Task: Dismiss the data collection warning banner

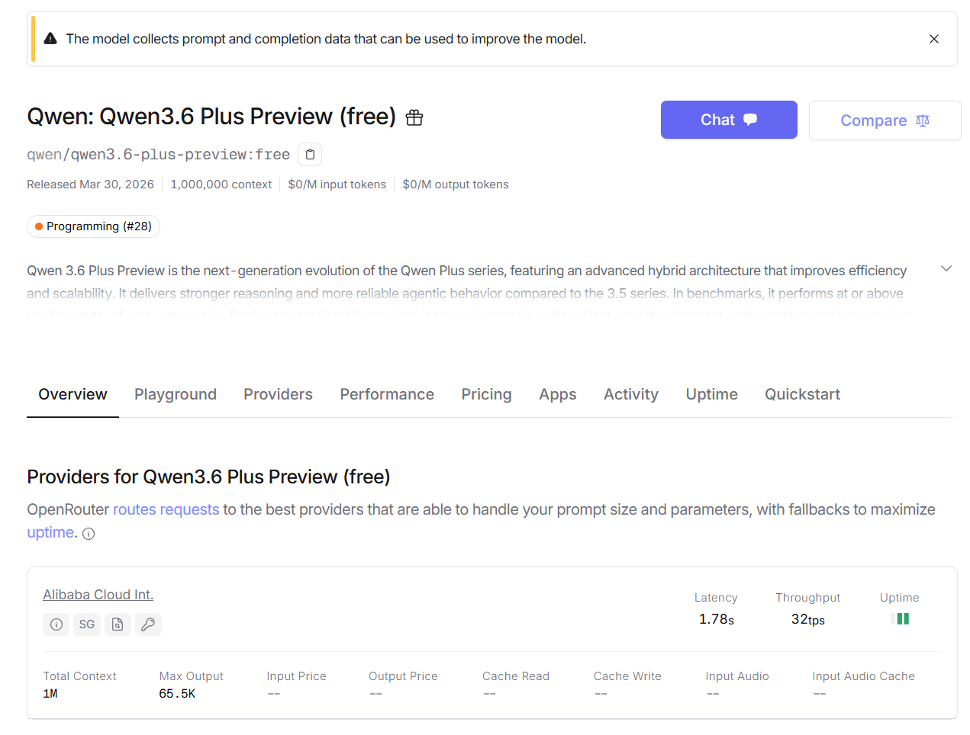Action: 933,39
